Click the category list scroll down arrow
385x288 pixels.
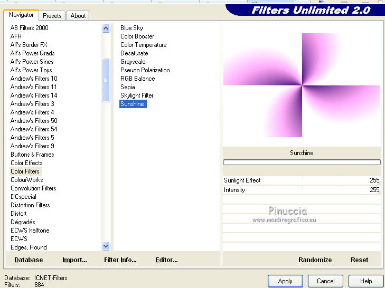(106, 246)
